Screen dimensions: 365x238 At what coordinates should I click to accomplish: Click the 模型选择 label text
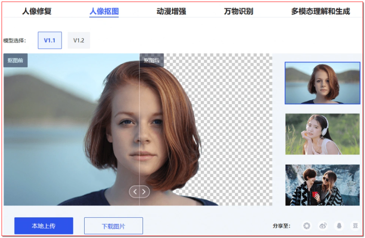pyautogui.click(x=14, y=40)
